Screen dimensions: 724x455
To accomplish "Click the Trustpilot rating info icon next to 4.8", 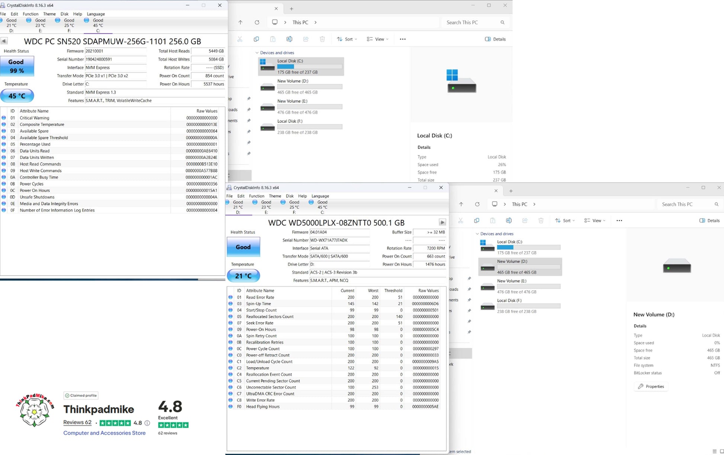I will click(x=147, y=423).
